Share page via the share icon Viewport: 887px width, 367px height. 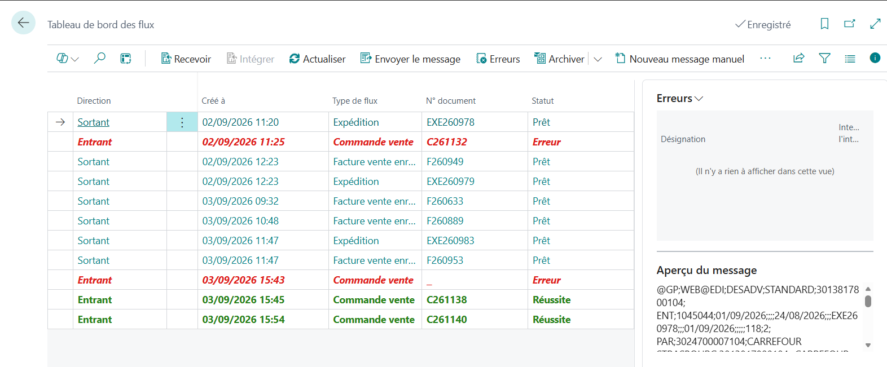(798, 58)
